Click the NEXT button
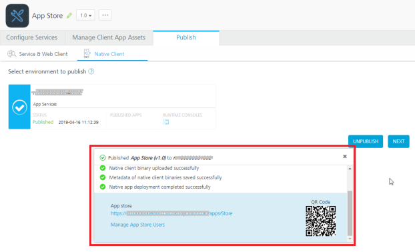 398,141
